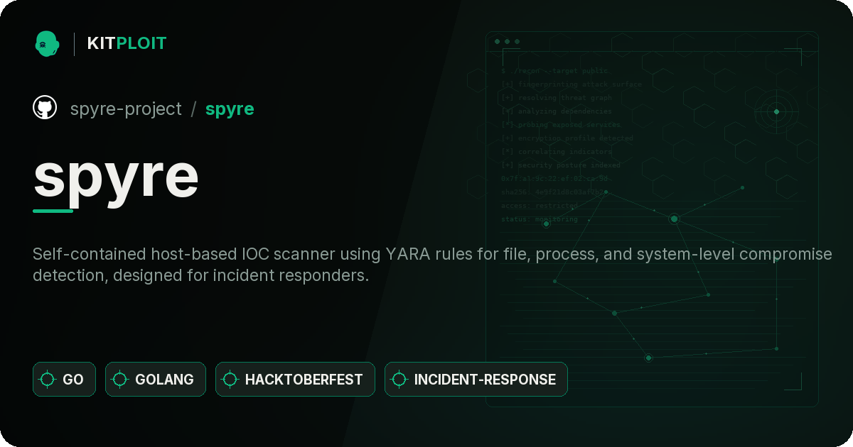Click the crosshair icon in HACKTOBERFEST tag
This screenshot has width=853, height=447.
230,380
